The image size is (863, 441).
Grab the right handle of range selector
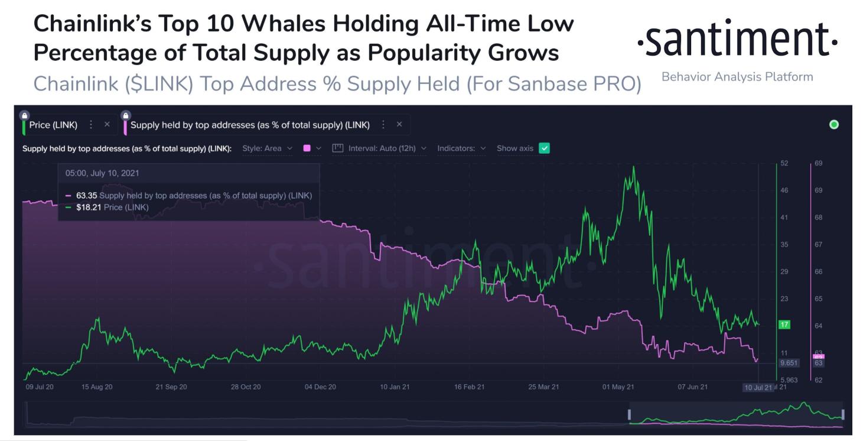click(843, 414)
